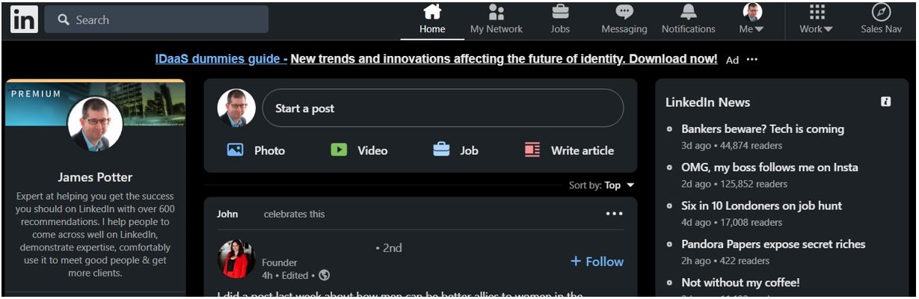
Task: Click 'celebrates this' text
Action: tap(294, 214)
